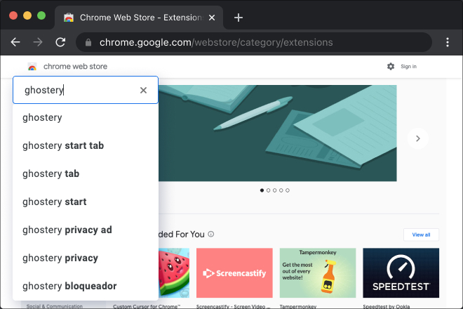Click the Sign in link
Viewport: 463px width, 309px height.
(408, 67)
